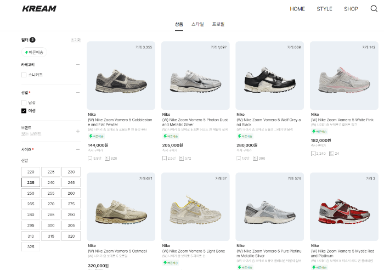
Task: Open Vomero 5 Oatmeal product title
Action: tap(117, 251)
